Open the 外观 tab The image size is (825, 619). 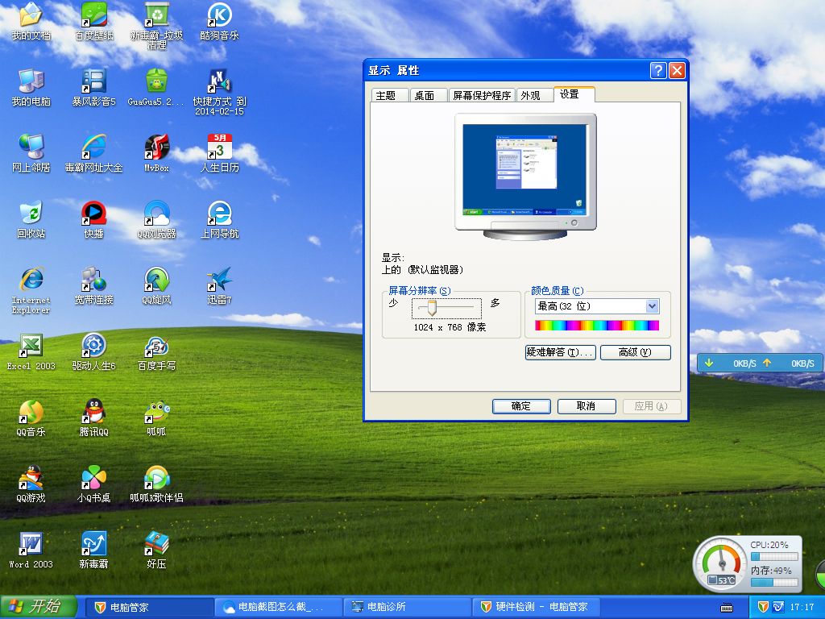click(530, 95)
